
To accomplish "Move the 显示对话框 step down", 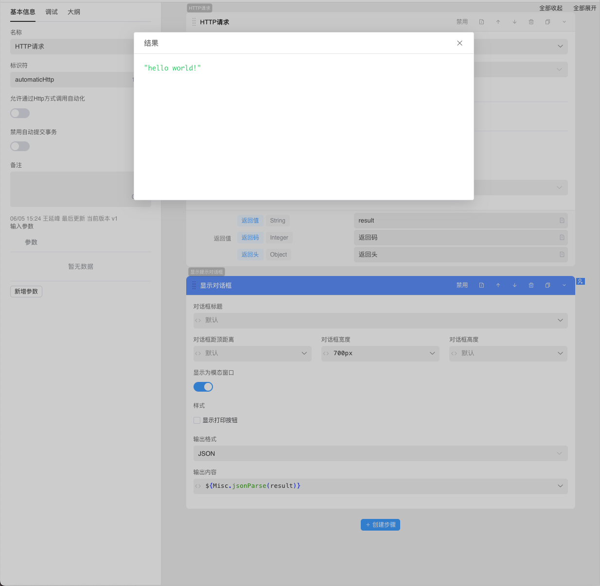I will click(x=514, y=285).
